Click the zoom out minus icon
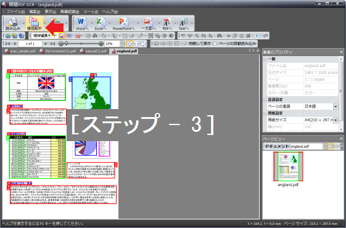This screenshot has height=228, width=346. click(x=61, y=44)
